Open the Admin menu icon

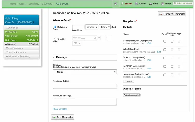click(136, 4)
